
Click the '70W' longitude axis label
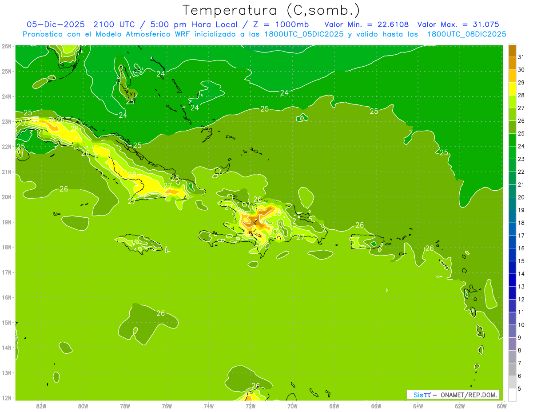(x=292, y=406)
